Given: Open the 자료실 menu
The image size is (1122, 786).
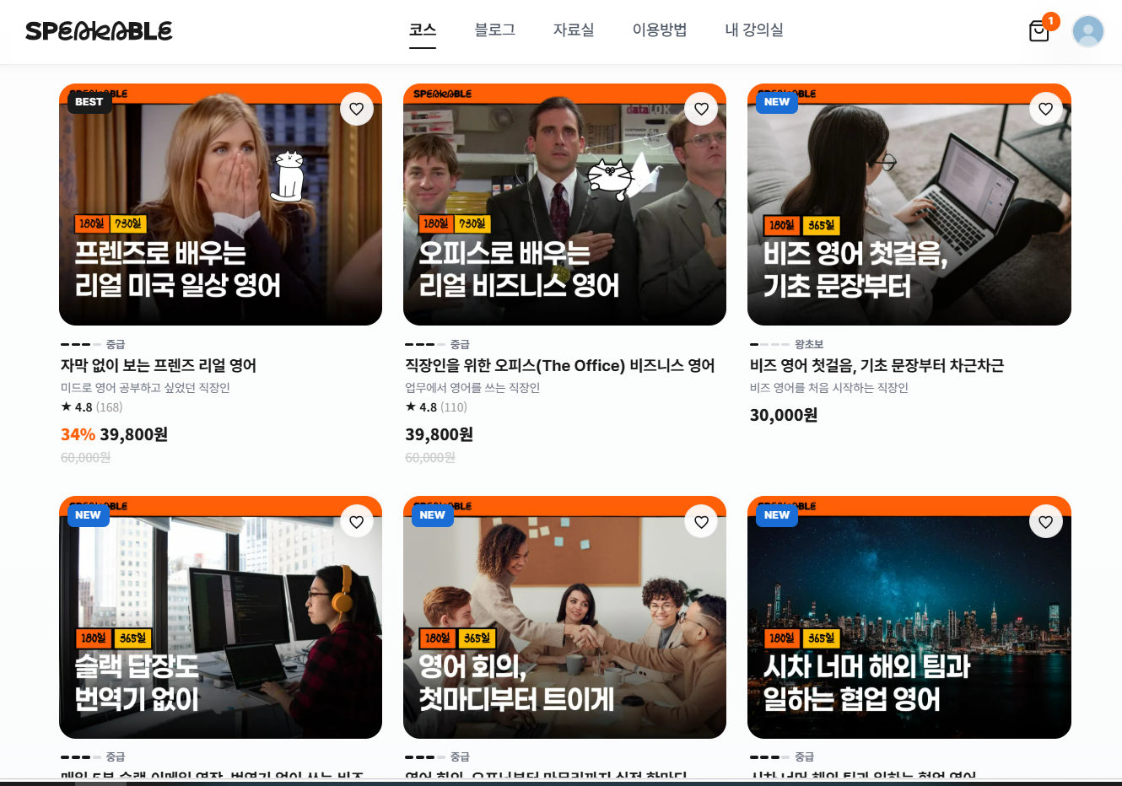Looking at the screenshot, I should (x=574, y=30).
